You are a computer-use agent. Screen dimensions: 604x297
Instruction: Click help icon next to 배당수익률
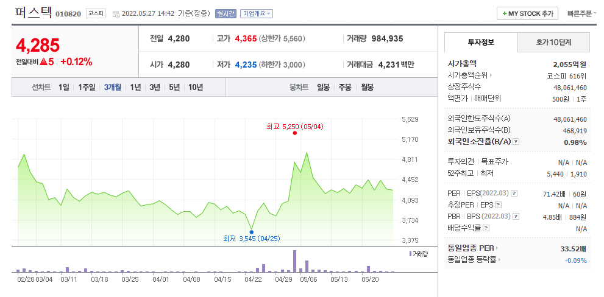click(x=486, y=228)
